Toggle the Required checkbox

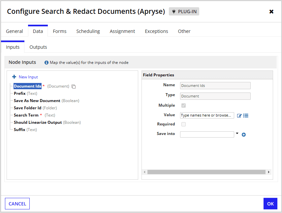184,124
